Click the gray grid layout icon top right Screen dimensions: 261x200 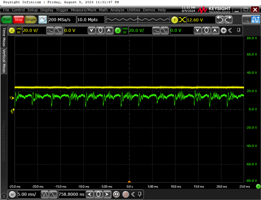[246, 20]
